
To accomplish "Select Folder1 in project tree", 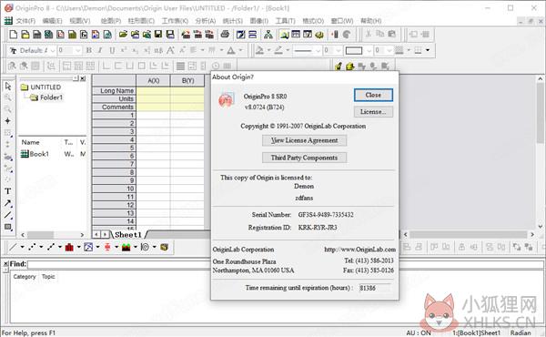I will click(x=51, y=97).
